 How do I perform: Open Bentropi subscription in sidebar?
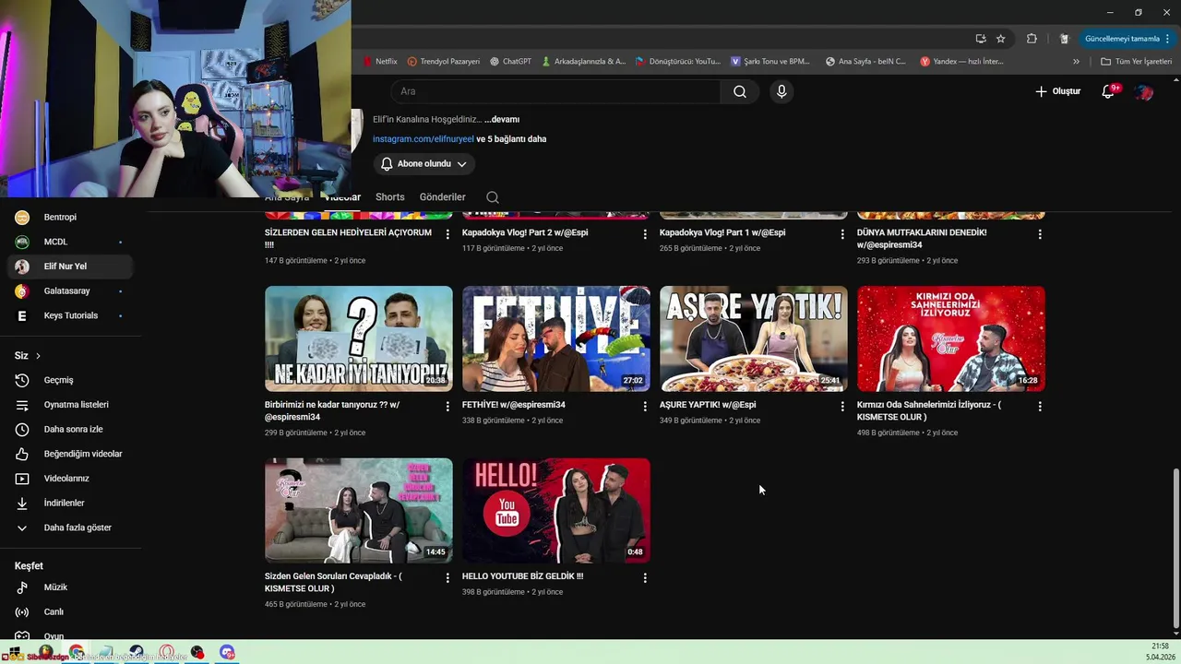[x=70, y=218]
